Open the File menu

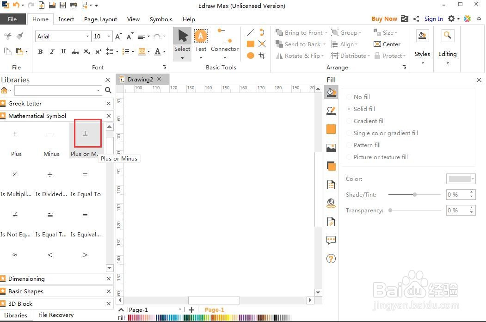[12, 19]
